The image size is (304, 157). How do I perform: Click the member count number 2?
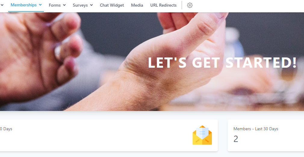[236, 139]
